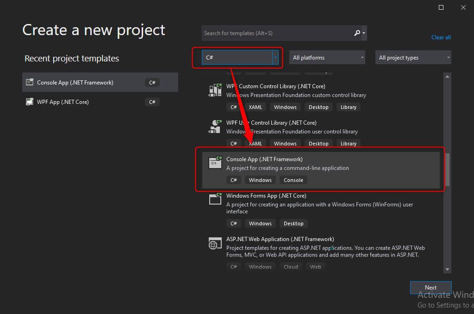Image resolution: width=474 pixels, height=314 pixels.
Task: Choose WPF App (.NET Core) recent template
Action: tap(63, 102)
